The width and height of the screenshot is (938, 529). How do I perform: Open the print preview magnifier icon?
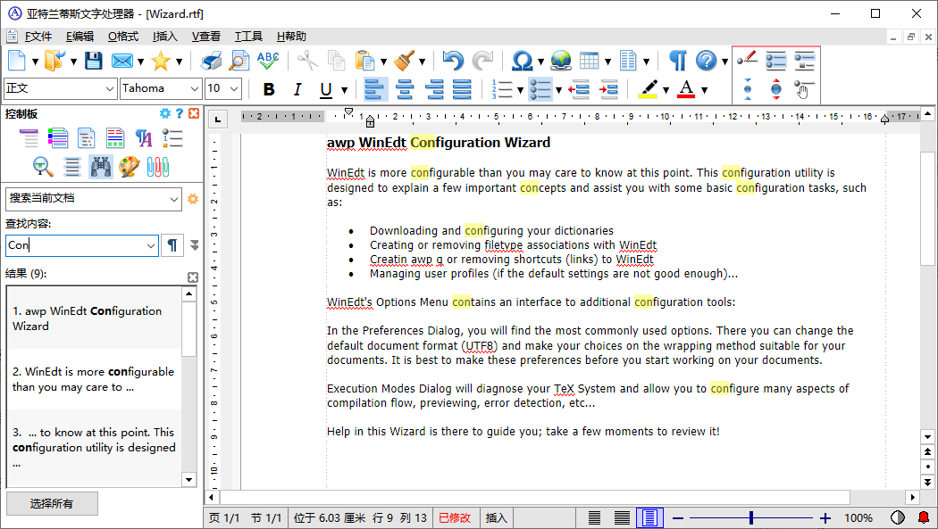tap(239, 61)
